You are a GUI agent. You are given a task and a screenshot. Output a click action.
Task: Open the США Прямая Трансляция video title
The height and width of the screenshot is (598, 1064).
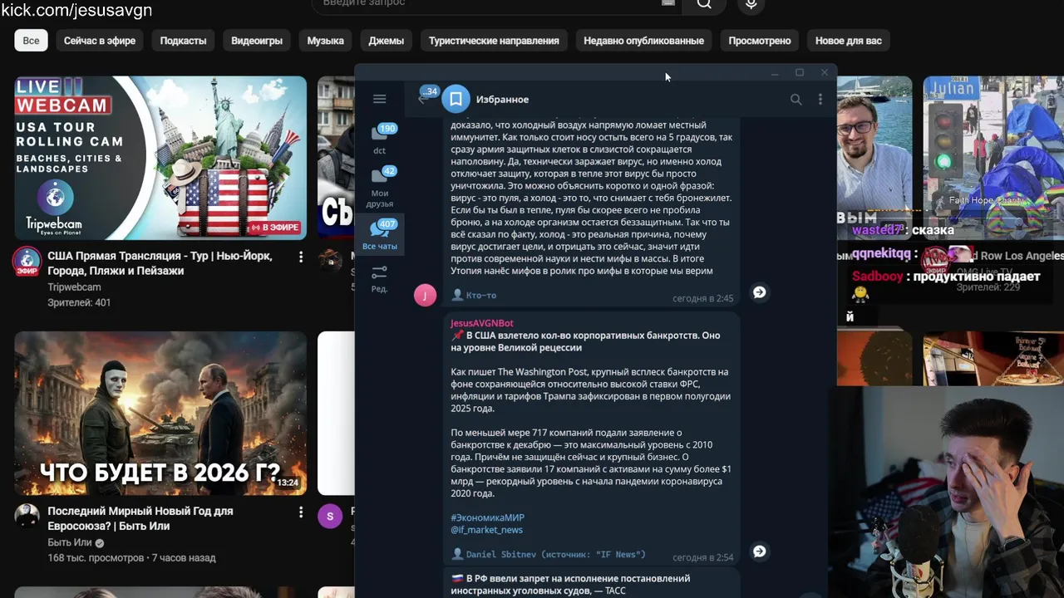pyautogui.click(x=160, y=263)
